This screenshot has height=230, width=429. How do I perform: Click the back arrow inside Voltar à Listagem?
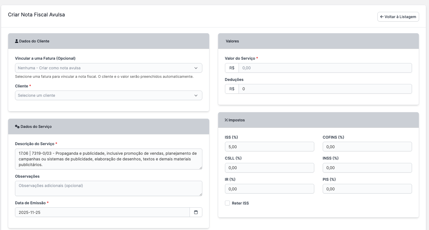382,17
